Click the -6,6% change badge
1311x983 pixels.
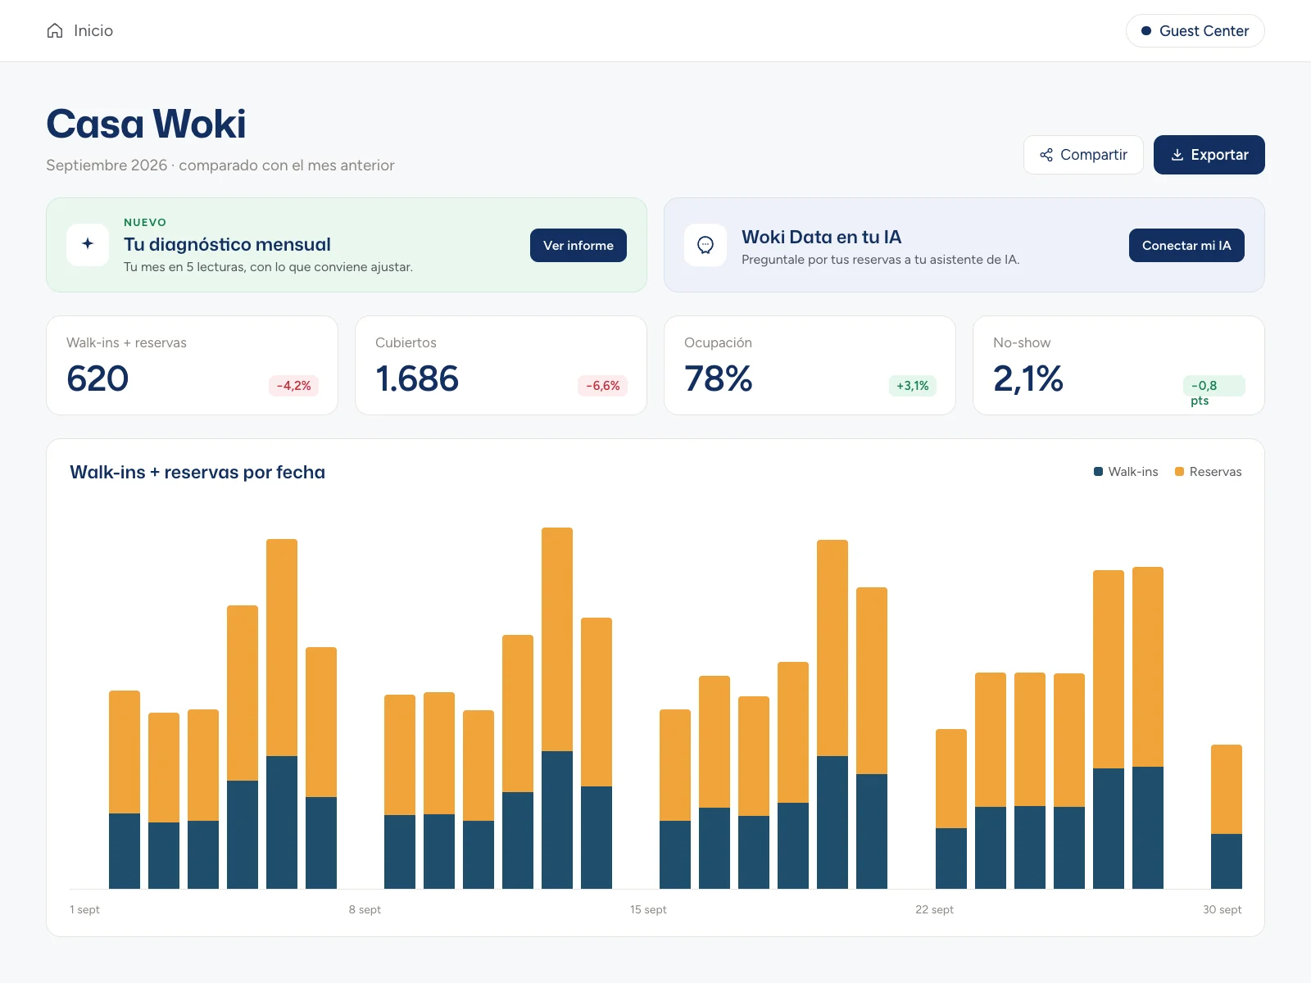point(603,386)
